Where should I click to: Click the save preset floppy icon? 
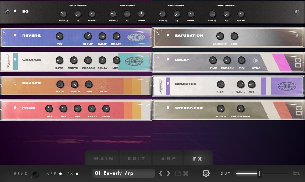click(178, 173)
